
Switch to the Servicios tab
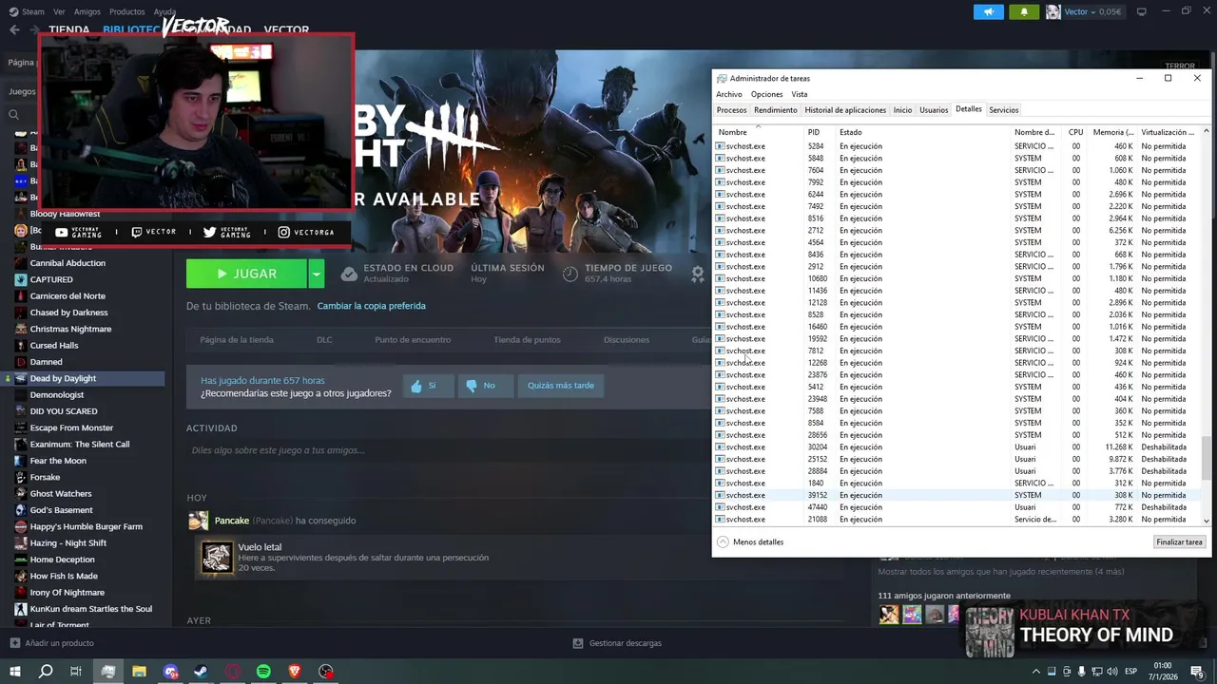pyautogui.click(x=1003, y=110)
